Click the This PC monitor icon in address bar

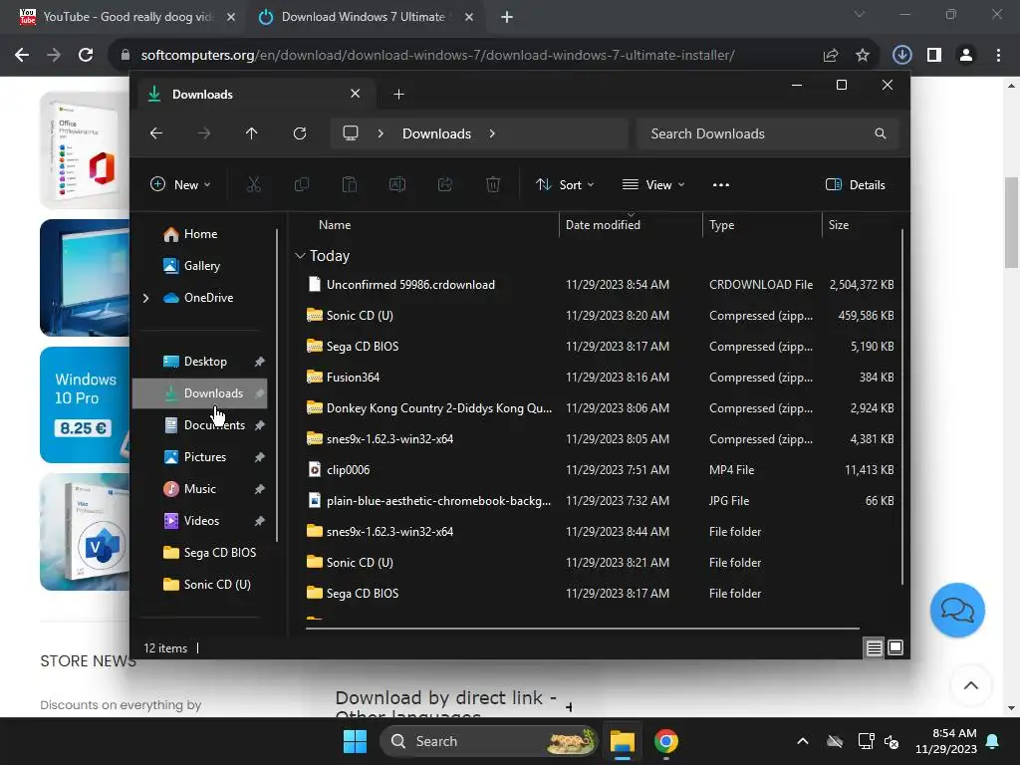[x=351, y=133]
